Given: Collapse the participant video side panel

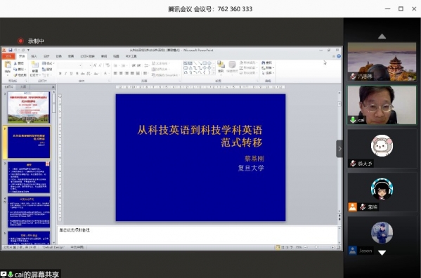Looking at the screenshot, I should 339,149.
